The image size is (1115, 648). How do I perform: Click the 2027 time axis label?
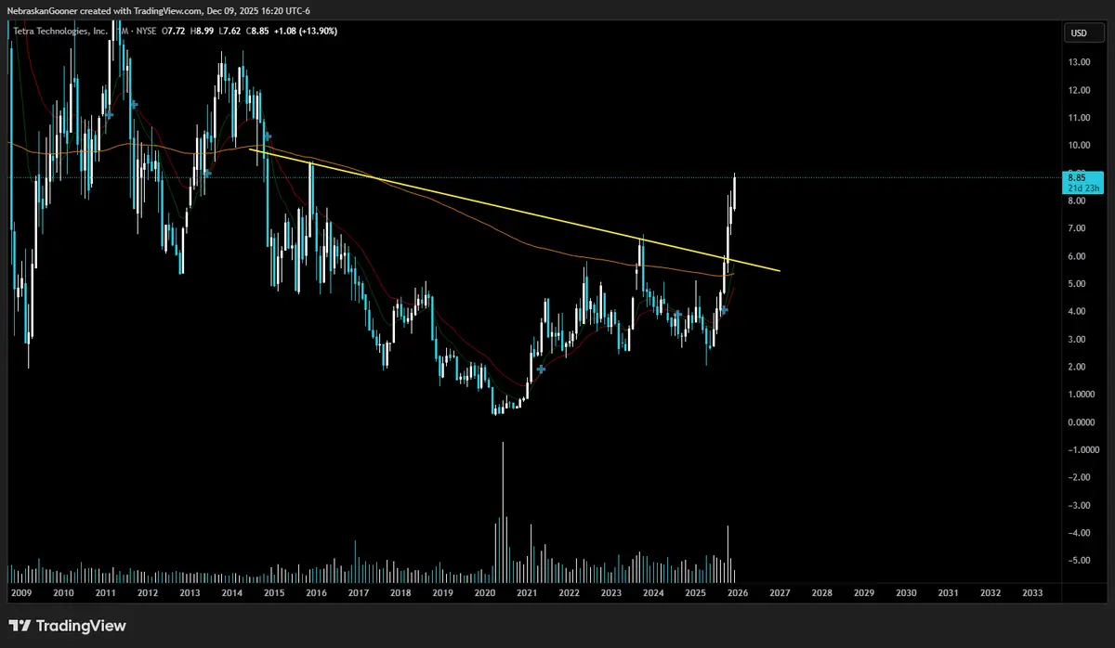tap(780, 592)
